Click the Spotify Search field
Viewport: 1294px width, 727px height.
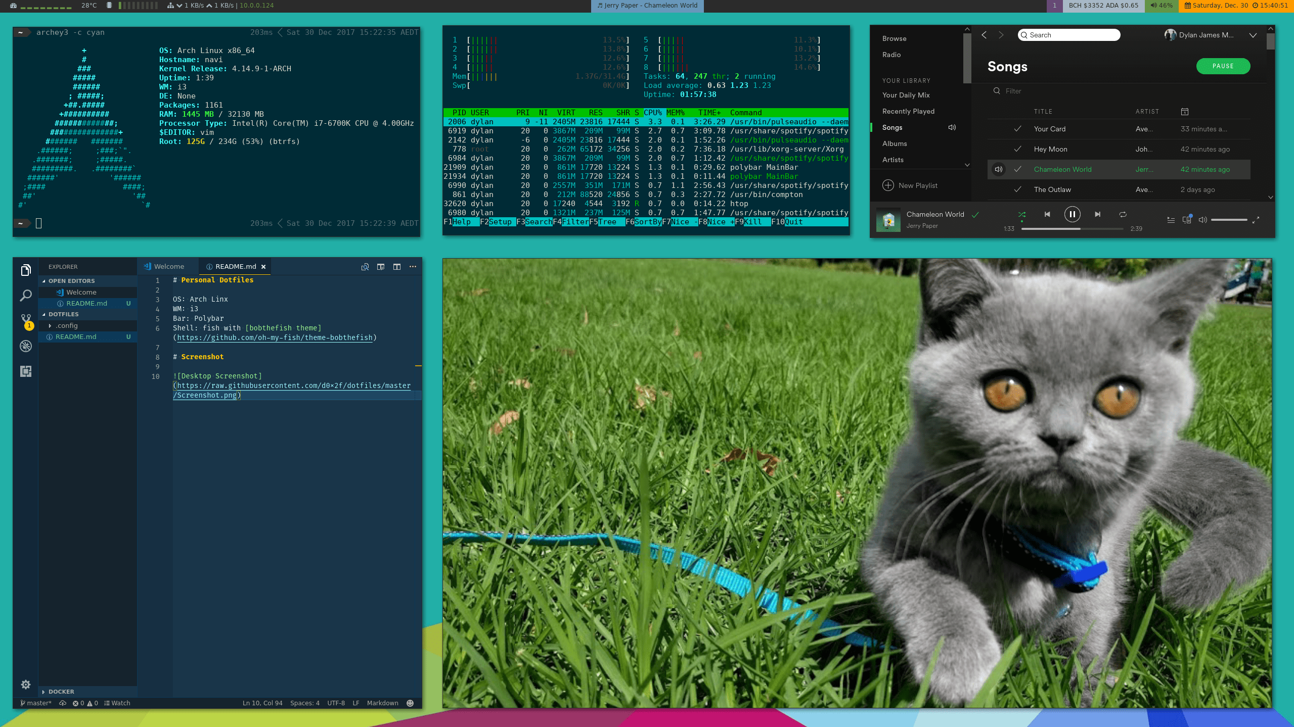pos(1068,35)
